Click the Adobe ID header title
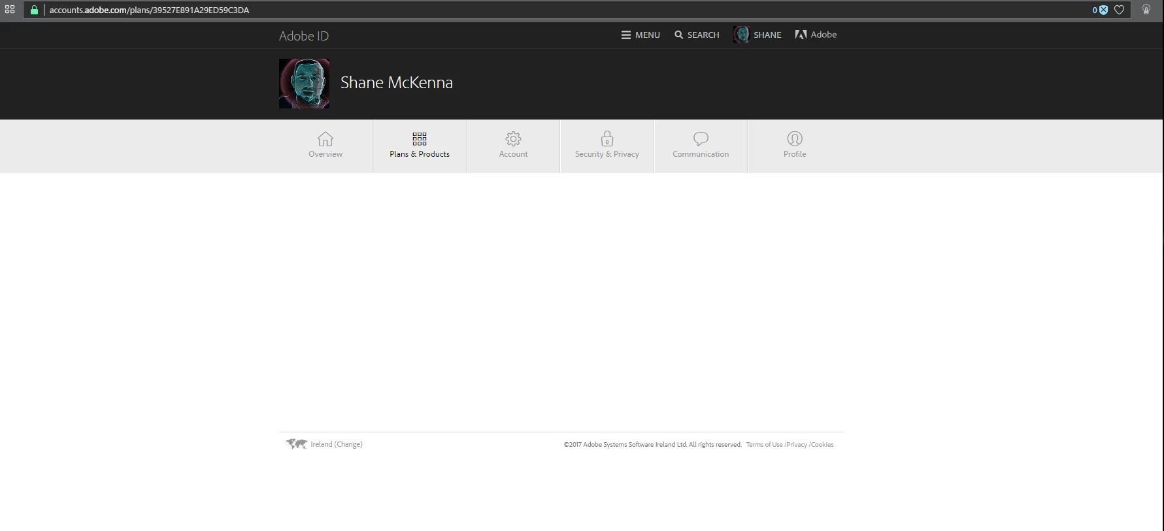Screen dimensions: 1164x531 304,36
